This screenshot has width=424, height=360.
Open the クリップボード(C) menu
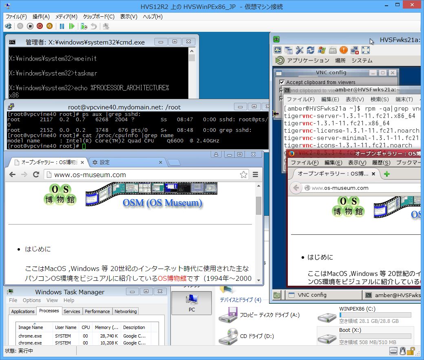[99, 16]
